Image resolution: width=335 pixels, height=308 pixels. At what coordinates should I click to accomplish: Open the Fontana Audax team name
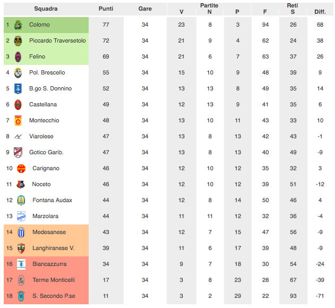coord(53,201)
